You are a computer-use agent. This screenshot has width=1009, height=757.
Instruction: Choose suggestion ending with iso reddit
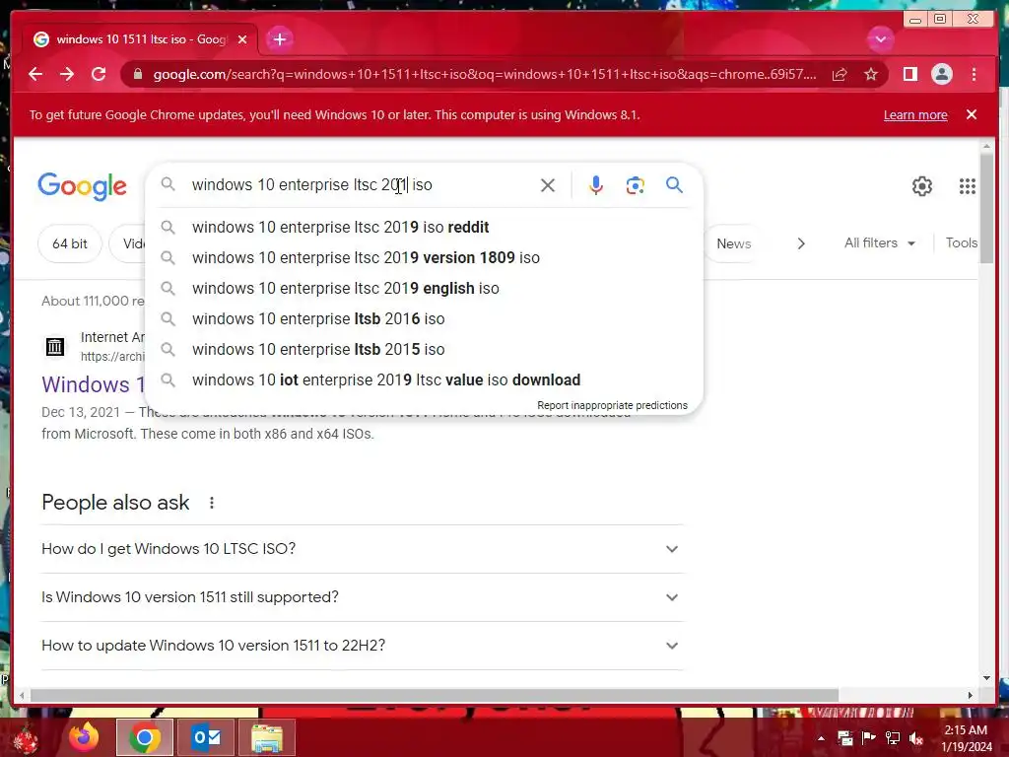(x=424, y=228)
